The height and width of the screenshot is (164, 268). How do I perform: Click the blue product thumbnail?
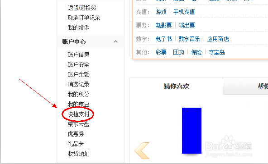point(191,131)
